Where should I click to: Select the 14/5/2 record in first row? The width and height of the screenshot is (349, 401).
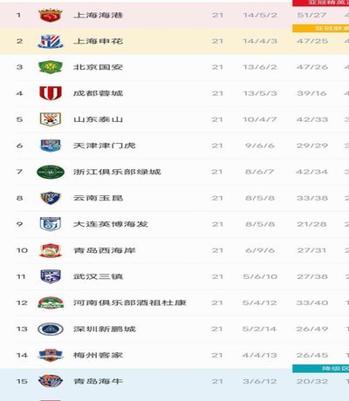pos(260,15)
